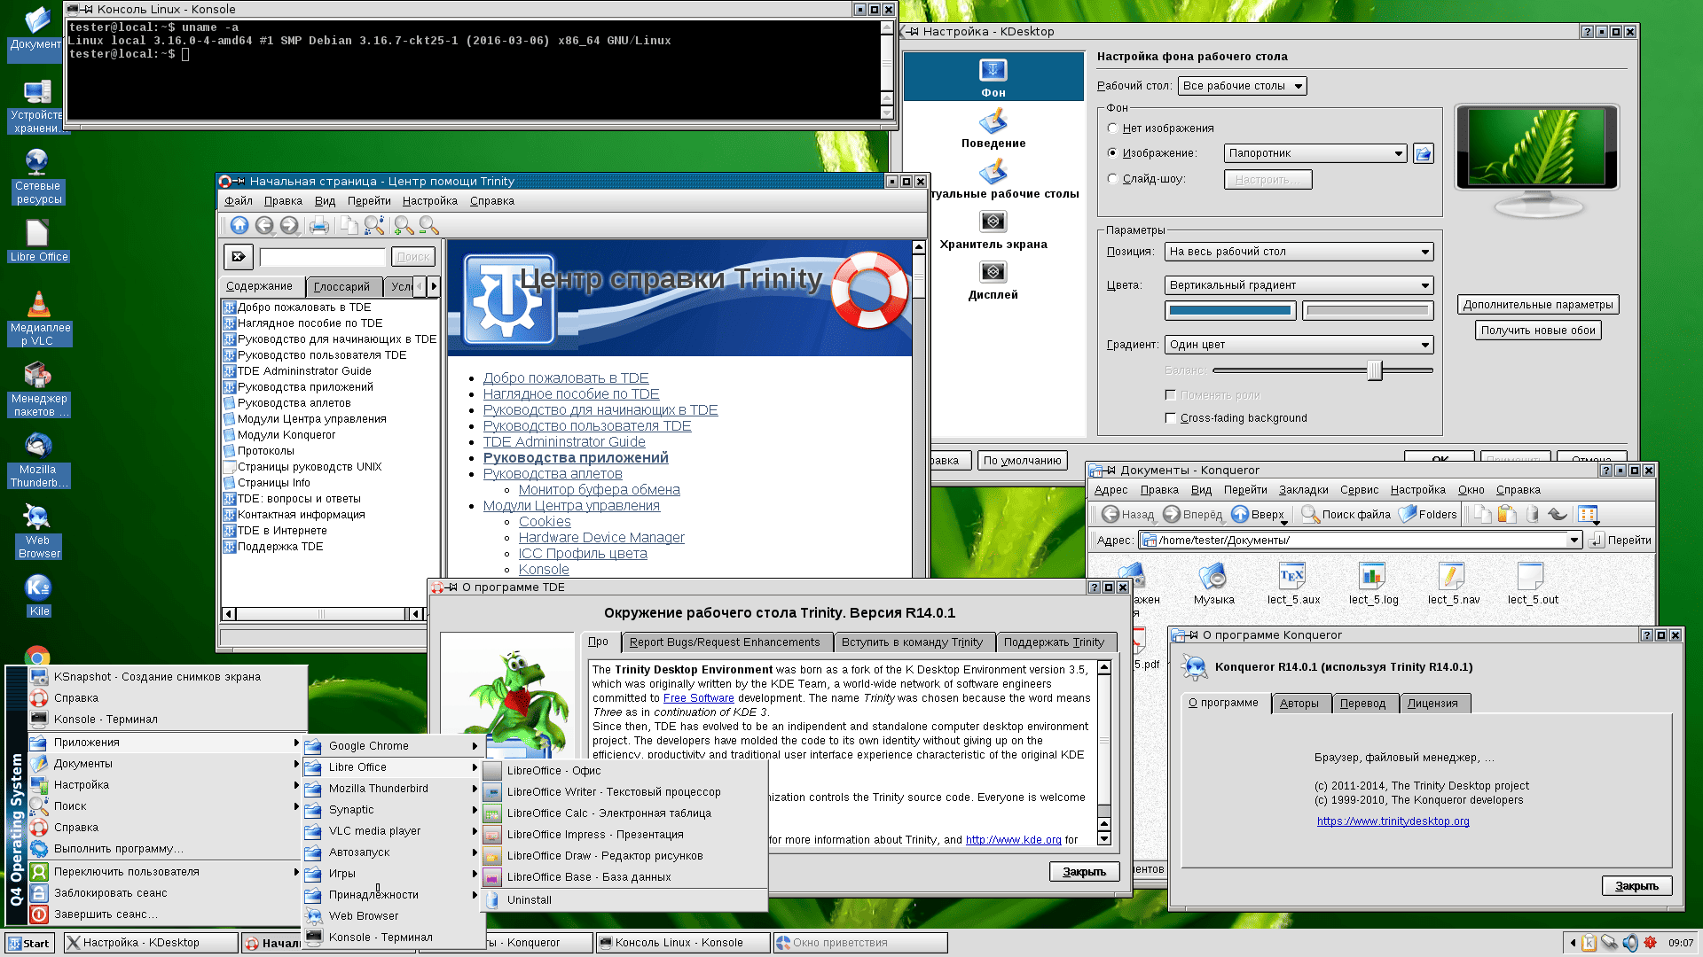Click gray secondary color swatch
The image size is (1703, 957).
point(1368,311)
